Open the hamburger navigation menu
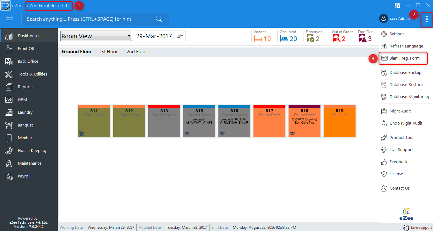This screenshot has height=231, width=433. pos(9,19)
